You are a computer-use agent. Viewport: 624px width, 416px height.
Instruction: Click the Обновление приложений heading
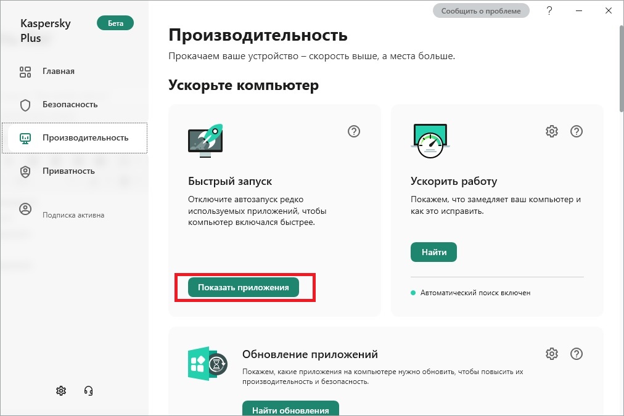(310, 354)
